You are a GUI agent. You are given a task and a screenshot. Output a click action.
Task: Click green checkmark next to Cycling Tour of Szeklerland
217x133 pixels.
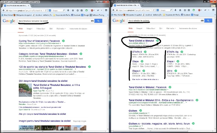click(63, 41)
